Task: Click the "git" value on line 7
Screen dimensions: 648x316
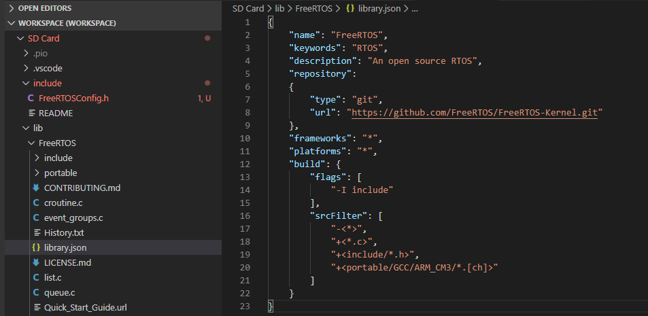Action: pyautogui.click(x=364, y=99)
